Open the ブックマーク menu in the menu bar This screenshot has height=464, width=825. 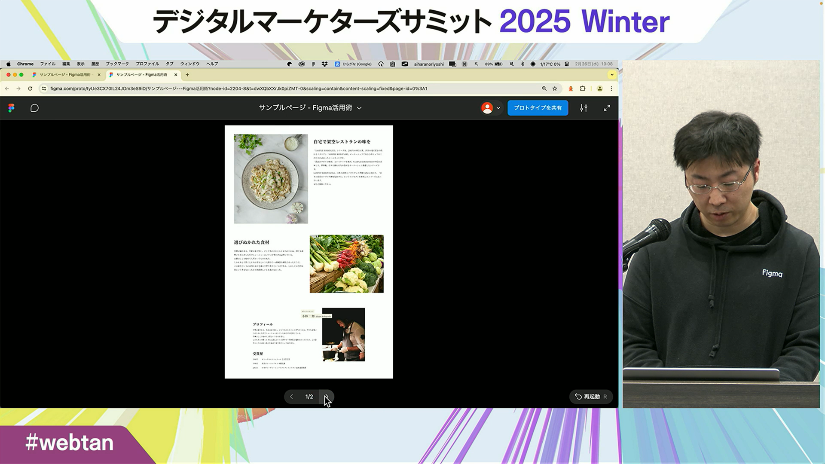pyautogui.click(x=117, y=64)
